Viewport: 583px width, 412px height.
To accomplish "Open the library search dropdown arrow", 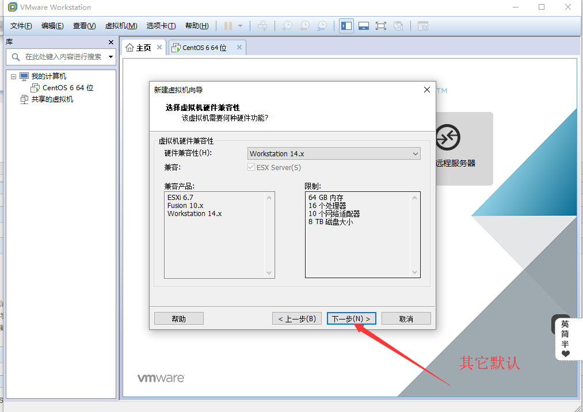I will (x=111, y=57).
